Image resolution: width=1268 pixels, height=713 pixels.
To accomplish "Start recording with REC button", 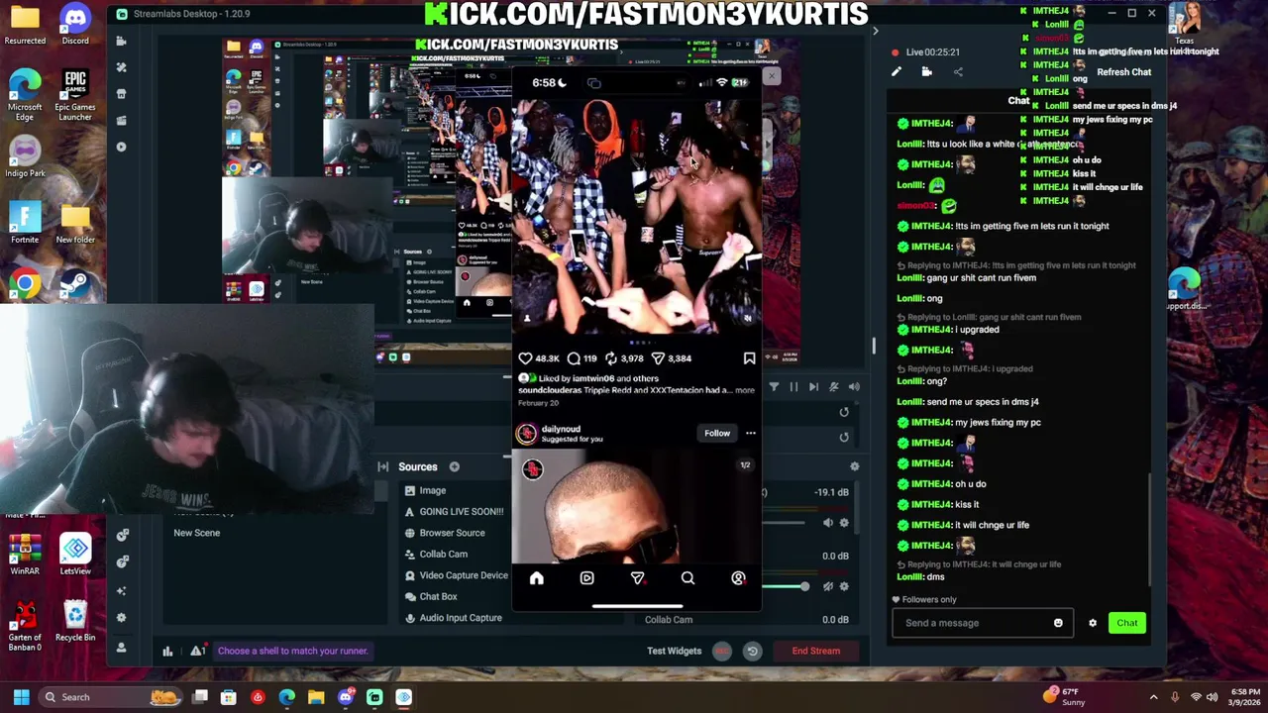I will [721, 651].
